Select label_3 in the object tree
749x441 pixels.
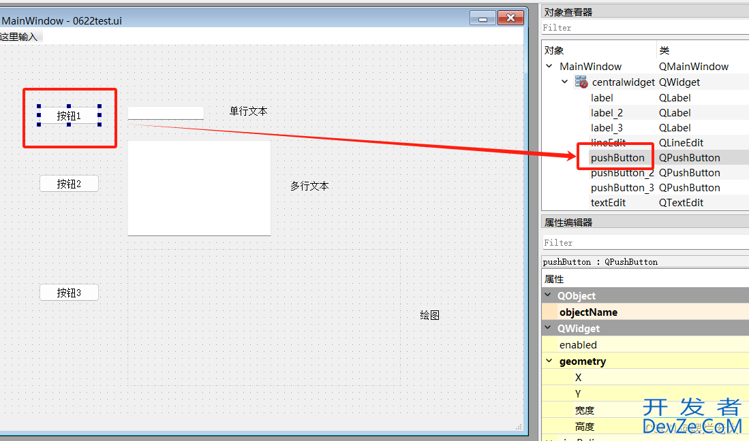click(645, 128)
